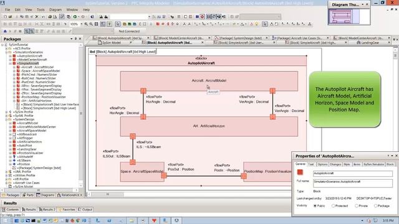
Task: Open the SySim Simulator properties tab
Action: tap(373, 164)
